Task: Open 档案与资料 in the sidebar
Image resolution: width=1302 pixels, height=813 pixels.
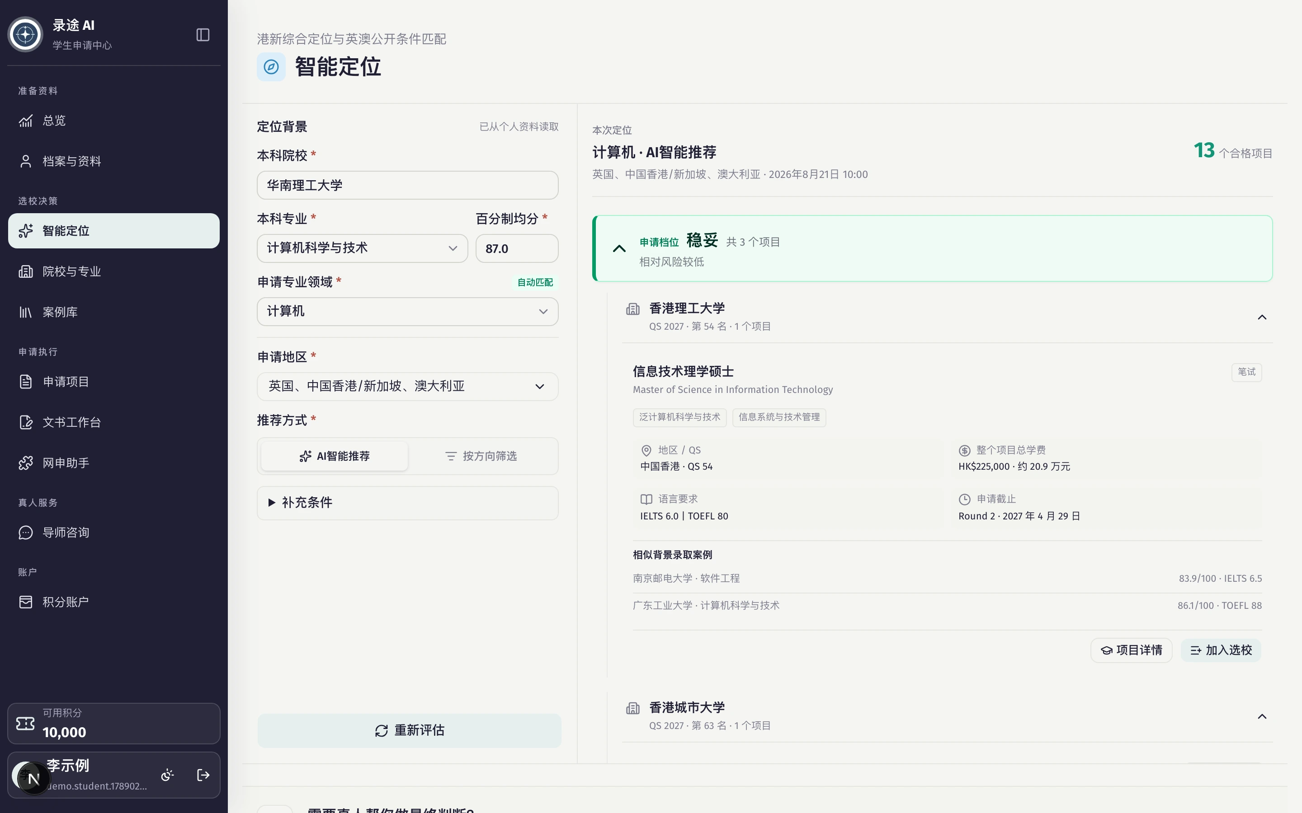Action: click(113, 161)
